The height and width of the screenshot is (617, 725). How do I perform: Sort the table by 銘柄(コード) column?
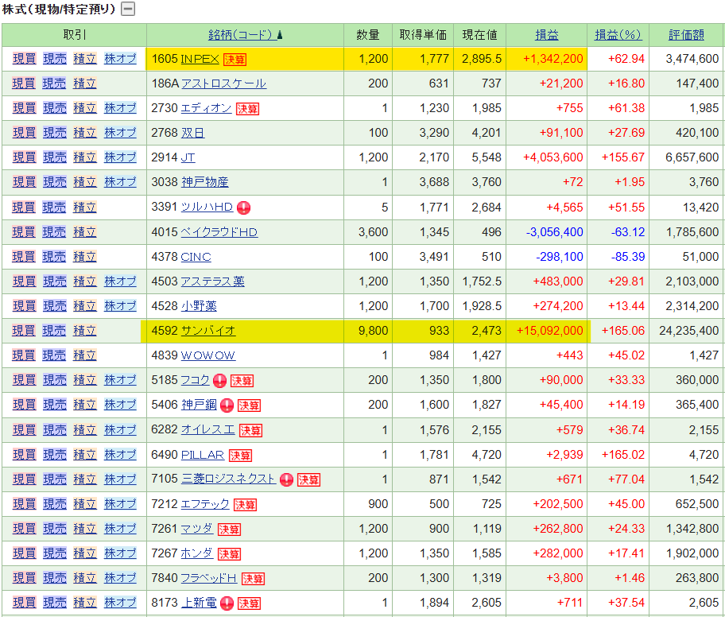coord(245,35)
